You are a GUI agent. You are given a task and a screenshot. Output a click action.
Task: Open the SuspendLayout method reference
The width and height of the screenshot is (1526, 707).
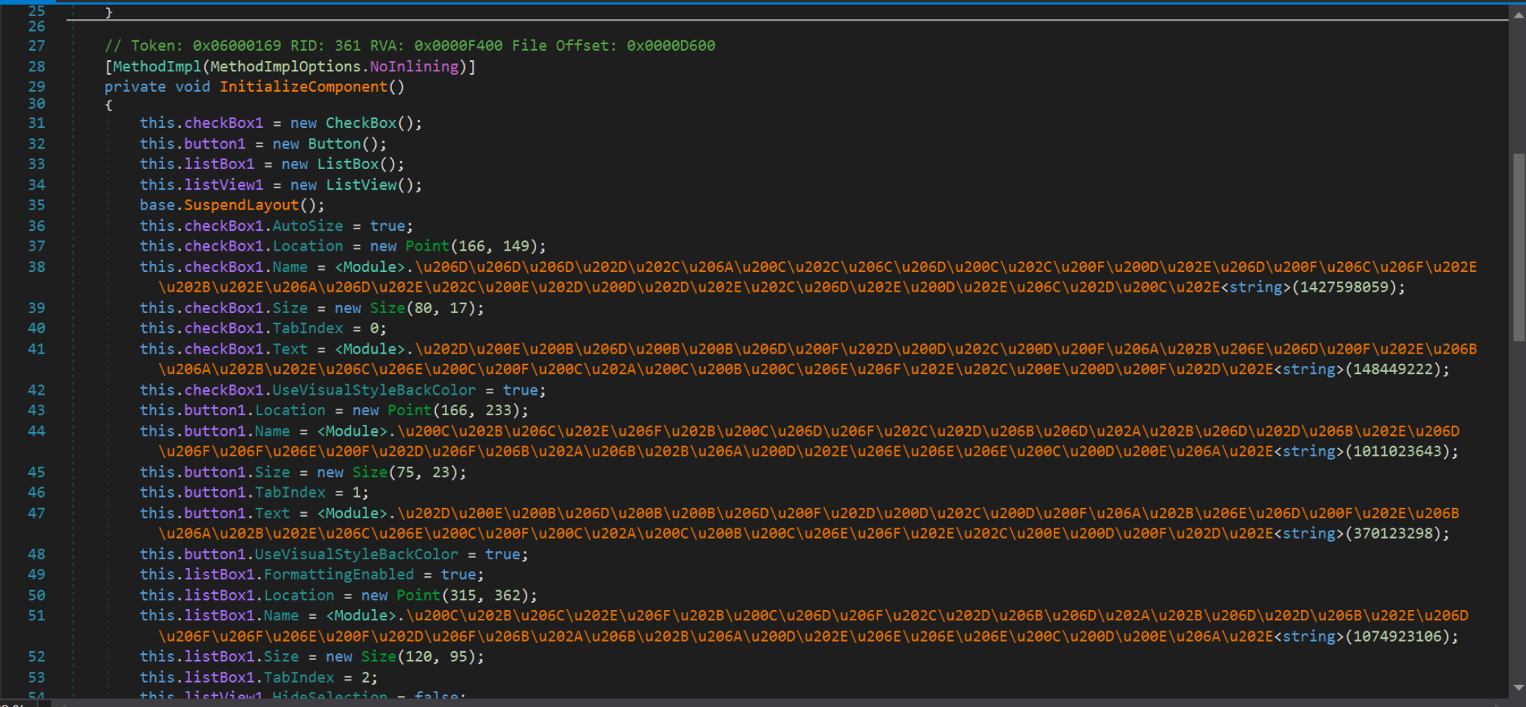(240, 205)
